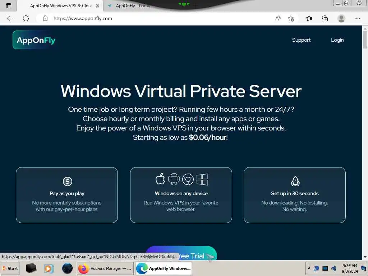Open the Login link
Image resolution: width=368 pixels, height=276 pixels.
[337, 40]
